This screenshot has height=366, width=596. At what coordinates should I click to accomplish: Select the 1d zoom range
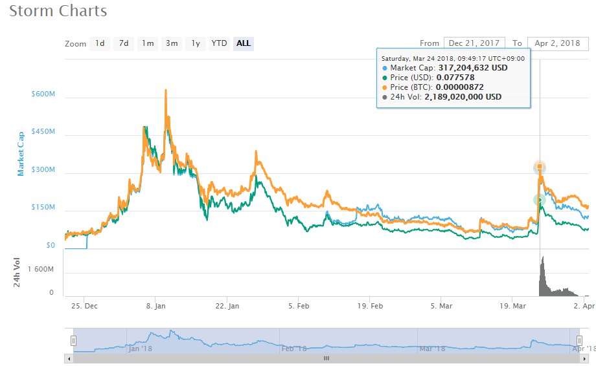tap(100, 43)
